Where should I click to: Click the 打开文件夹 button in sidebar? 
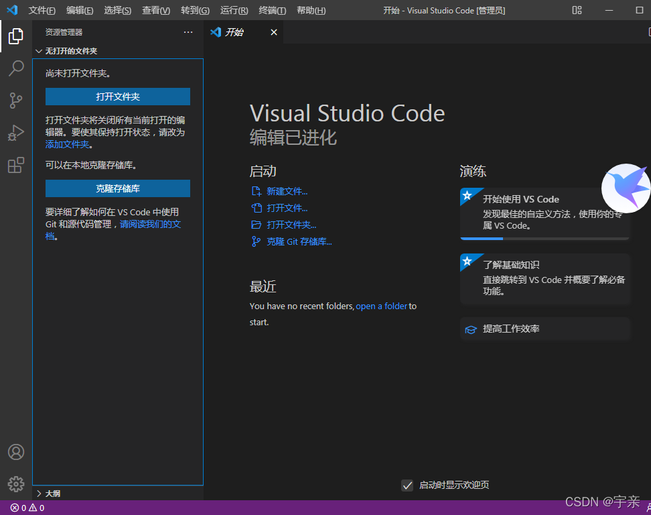pyautogui.click(x=118, y=97)
